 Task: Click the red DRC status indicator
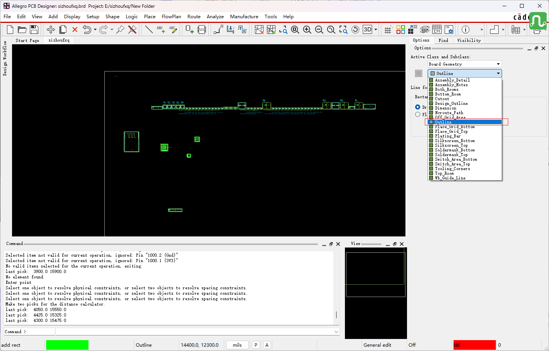[x=475, y=345]
